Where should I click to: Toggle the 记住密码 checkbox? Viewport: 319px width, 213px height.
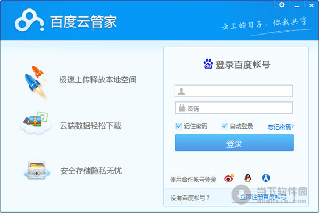click(179, 126)
